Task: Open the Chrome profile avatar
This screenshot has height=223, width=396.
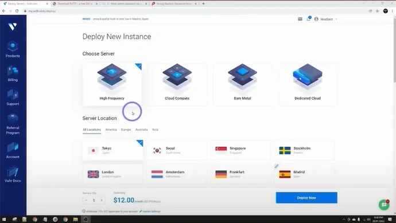Action: pyautogui.click(x=386, y=11)
